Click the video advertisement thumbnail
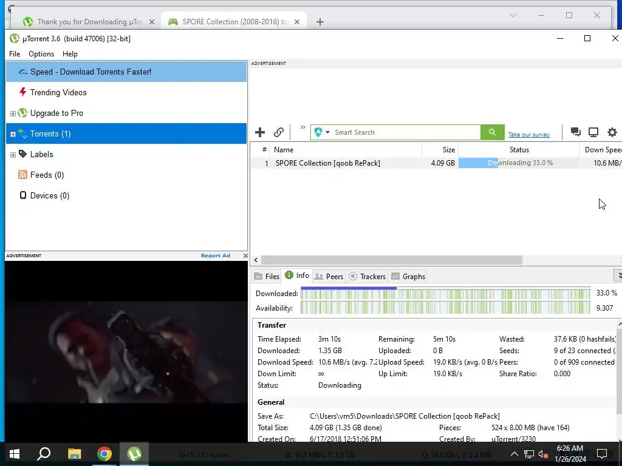The width and height of the screenshot is (622, 466). click(126, 352)
